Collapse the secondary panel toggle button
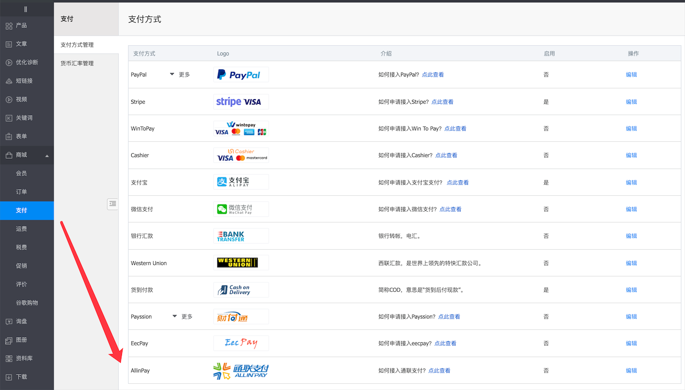Viewport: 685px width, 390px height. [113, 204]
